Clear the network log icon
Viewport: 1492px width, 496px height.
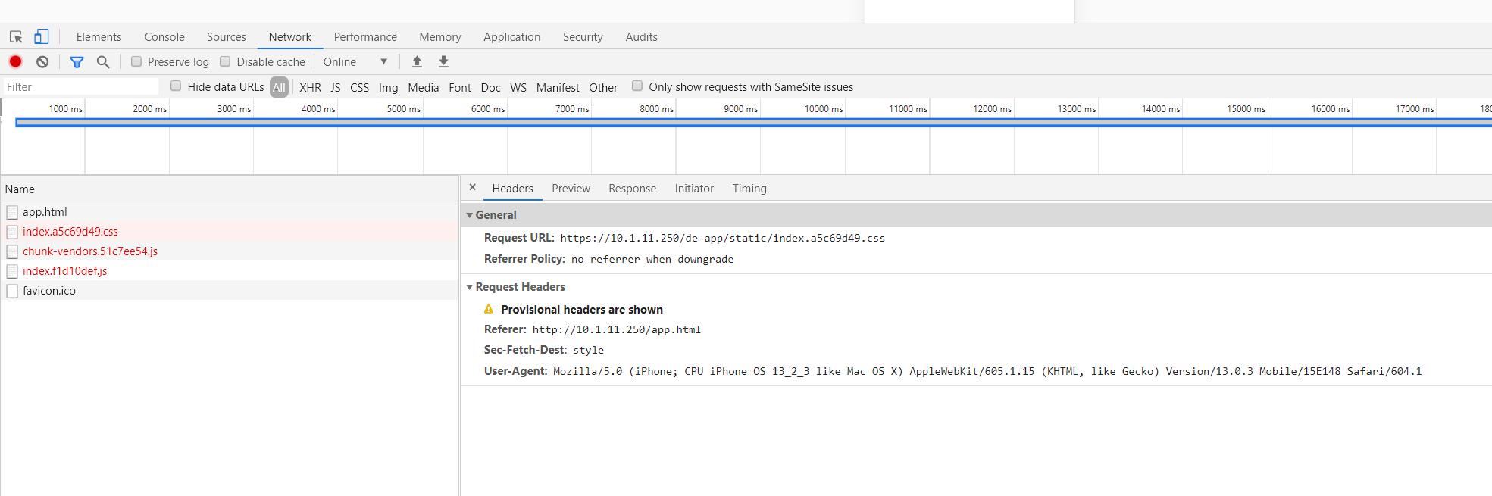(x=42, y=61)
